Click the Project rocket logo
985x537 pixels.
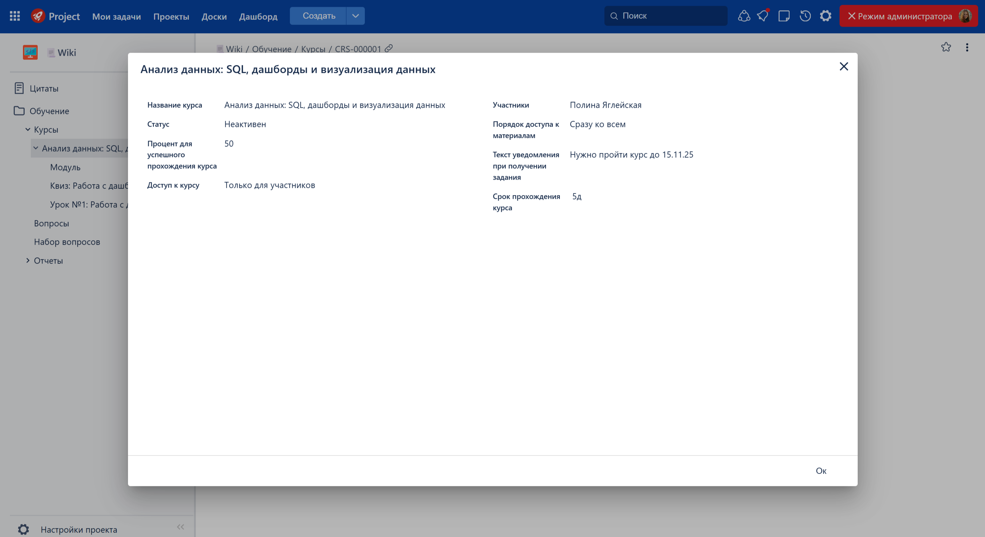click(38, 16)
